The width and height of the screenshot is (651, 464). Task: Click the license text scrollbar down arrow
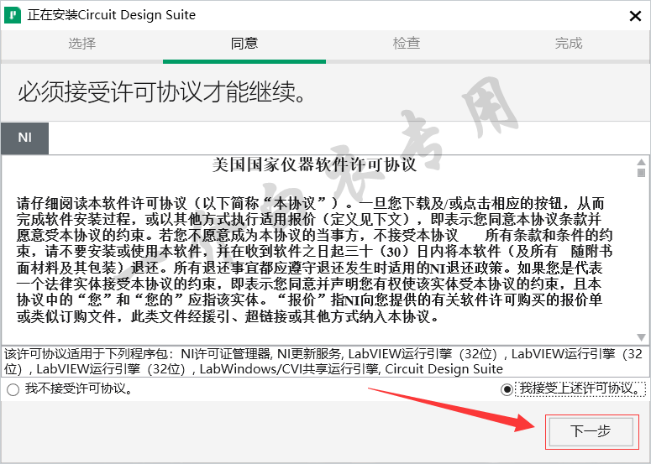pyautogui.click(x=641, y=337)
